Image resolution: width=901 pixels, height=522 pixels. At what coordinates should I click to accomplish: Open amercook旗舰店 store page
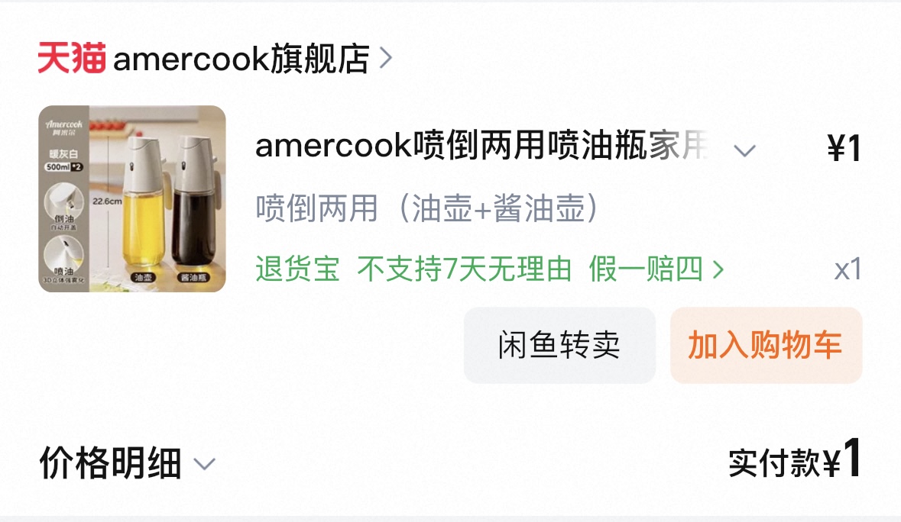(x=215, y=58)
